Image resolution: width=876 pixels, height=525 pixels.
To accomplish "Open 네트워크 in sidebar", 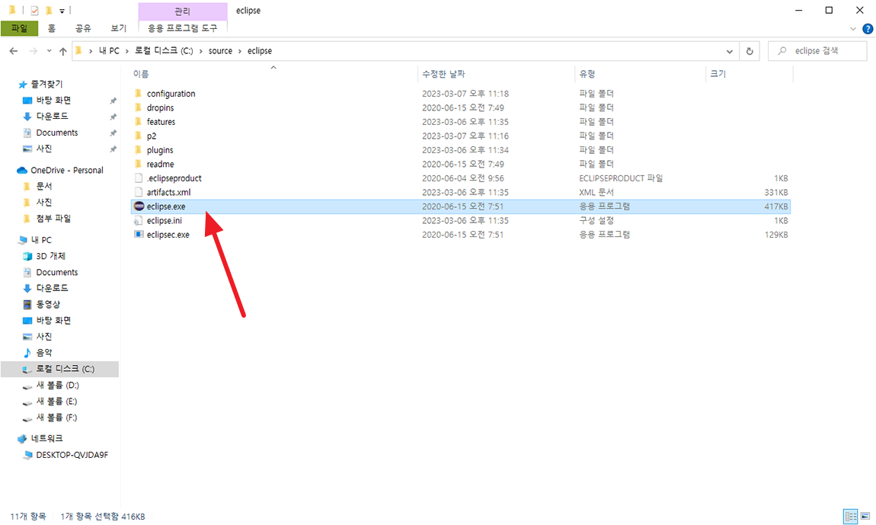I will coord(46,438).
